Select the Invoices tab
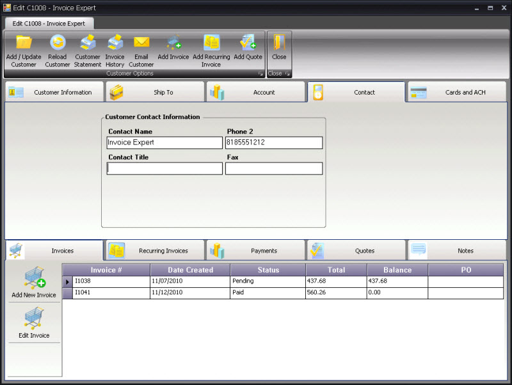Image resolution: width=512 pixels, height=385 pixels. click(x=54, y=251)
